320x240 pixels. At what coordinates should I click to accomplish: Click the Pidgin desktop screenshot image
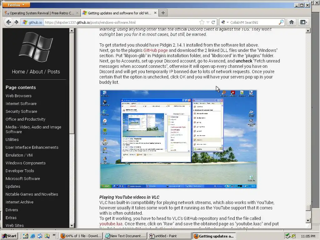point(178,139)
